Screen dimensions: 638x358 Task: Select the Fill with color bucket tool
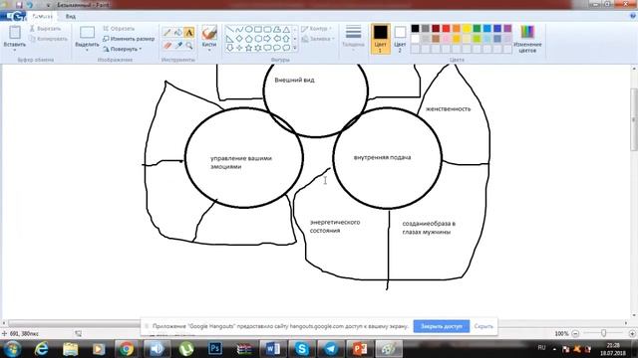[x=177, y=33]
